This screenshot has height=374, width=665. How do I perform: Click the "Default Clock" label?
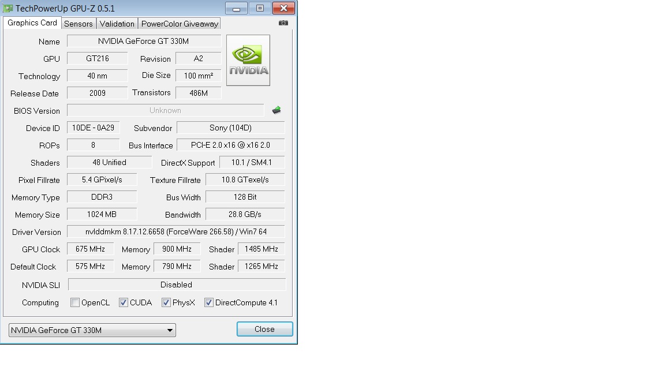(33, 267)
